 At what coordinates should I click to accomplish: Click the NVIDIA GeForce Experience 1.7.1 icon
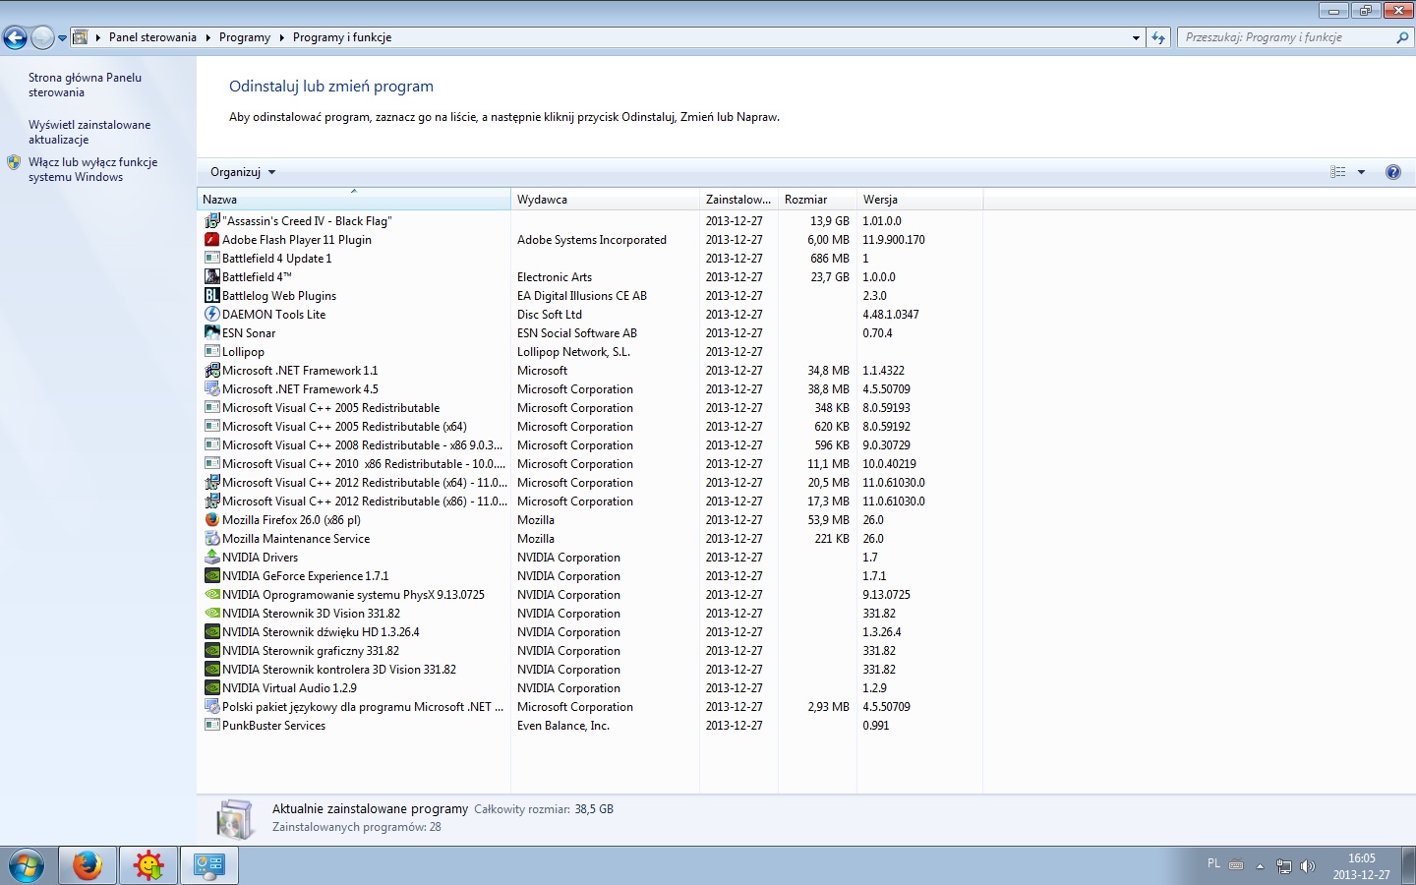pyautogui.click(x=212, y=576)
